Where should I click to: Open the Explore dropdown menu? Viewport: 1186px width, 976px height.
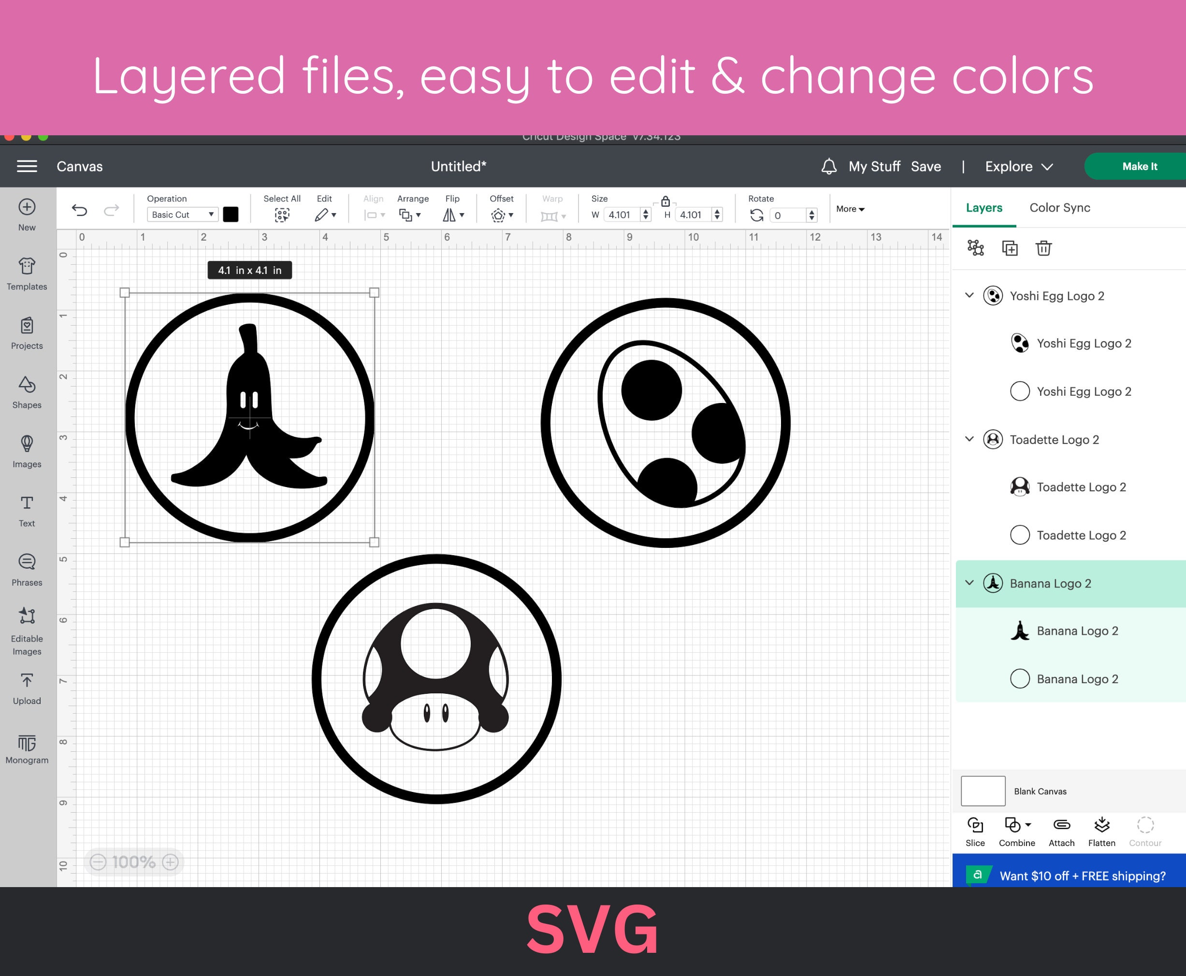coord(1018,166)
